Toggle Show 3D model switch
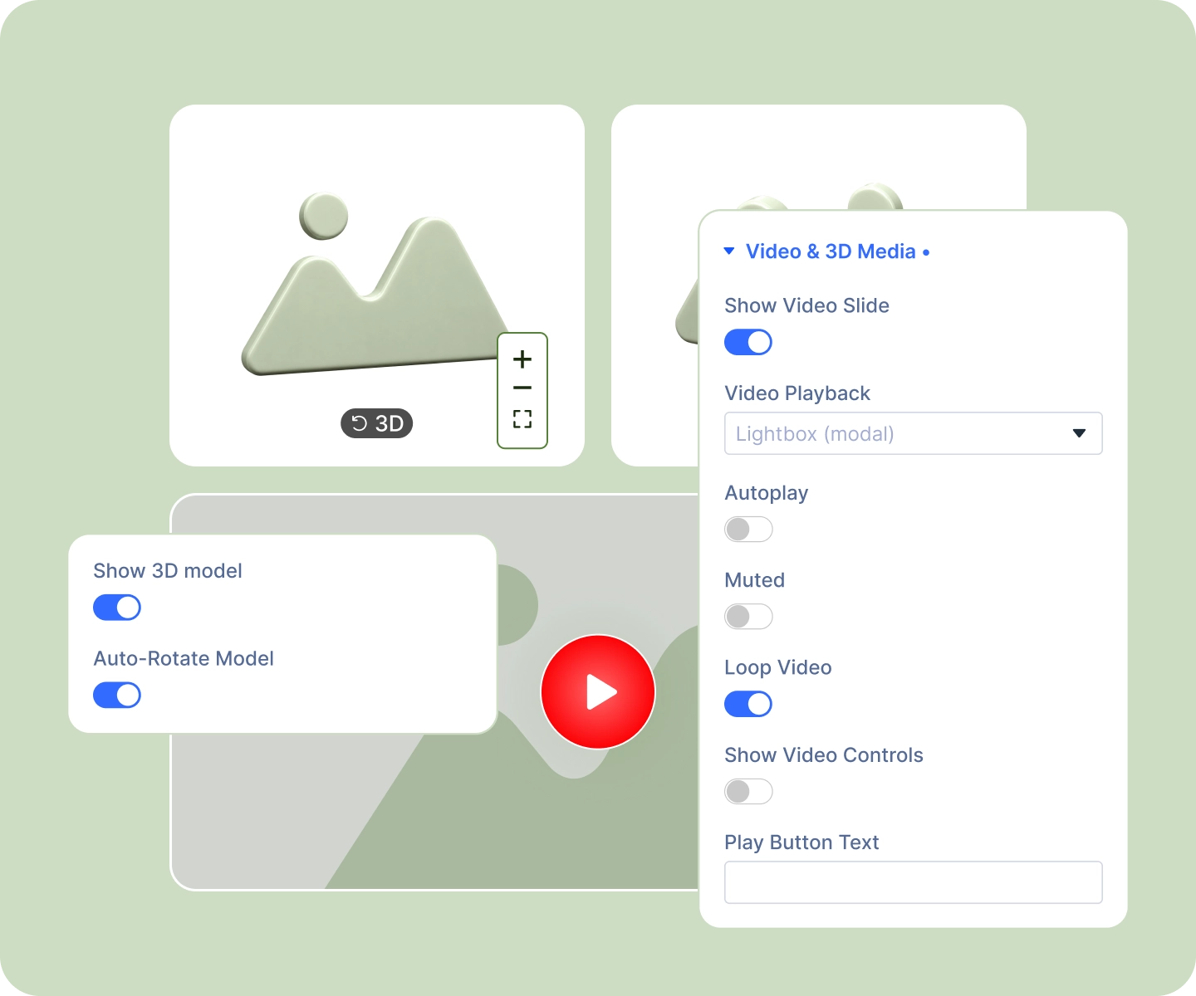The image size is (1196, 996). click(x=117, y=608)
